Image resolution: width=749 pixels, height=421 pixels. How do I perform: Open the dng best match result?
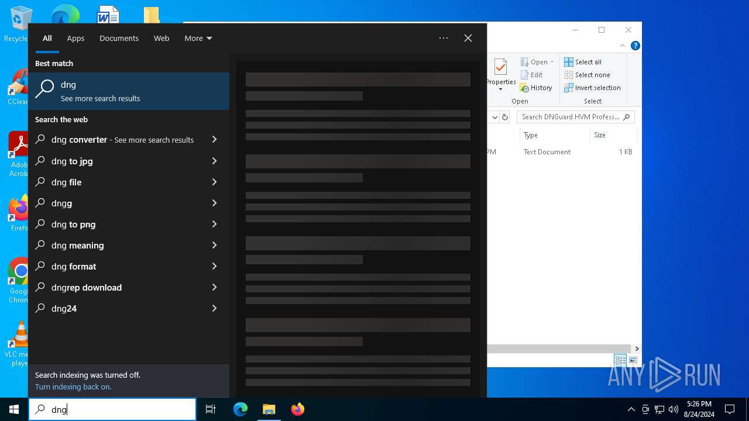point(129,91)
